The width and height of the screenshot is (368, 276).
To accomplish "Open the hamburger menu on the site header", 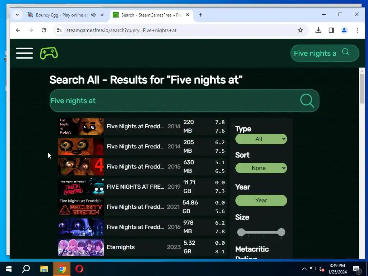I will pyautogui.click(x=24, y=53).
